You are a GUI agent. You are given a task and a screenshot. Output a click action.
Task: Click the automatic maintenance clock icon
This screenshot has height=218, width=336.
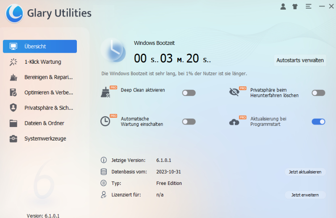tap(106, 121)
